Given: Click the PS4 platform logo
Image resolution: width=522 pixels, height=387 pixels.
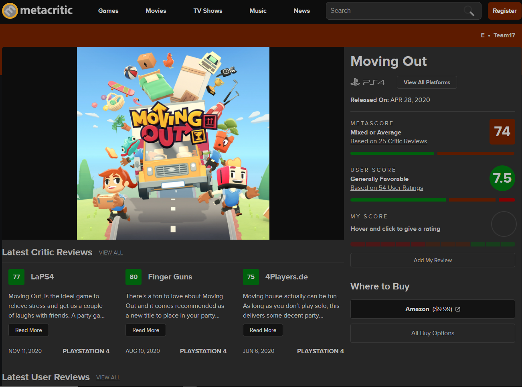Looking at the screenshot, I should click(368, 82).
